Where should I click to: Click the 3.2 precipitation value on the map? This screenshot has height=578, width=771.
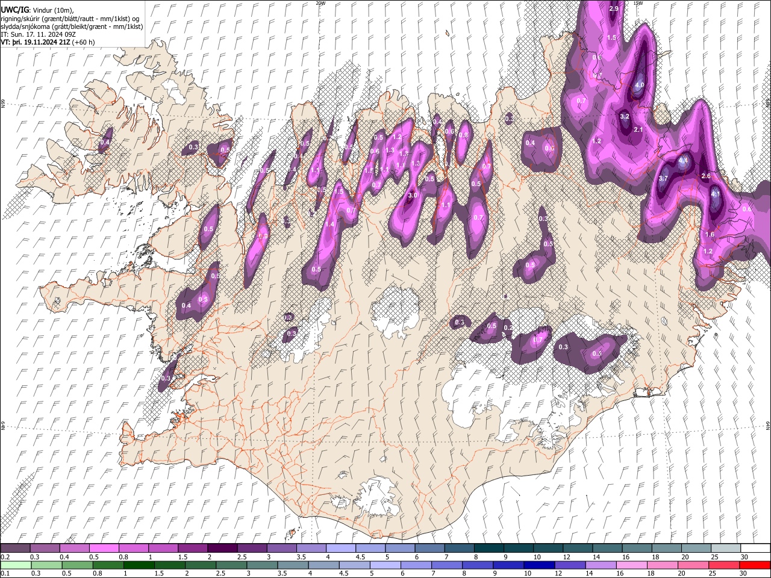pos(625,117)
